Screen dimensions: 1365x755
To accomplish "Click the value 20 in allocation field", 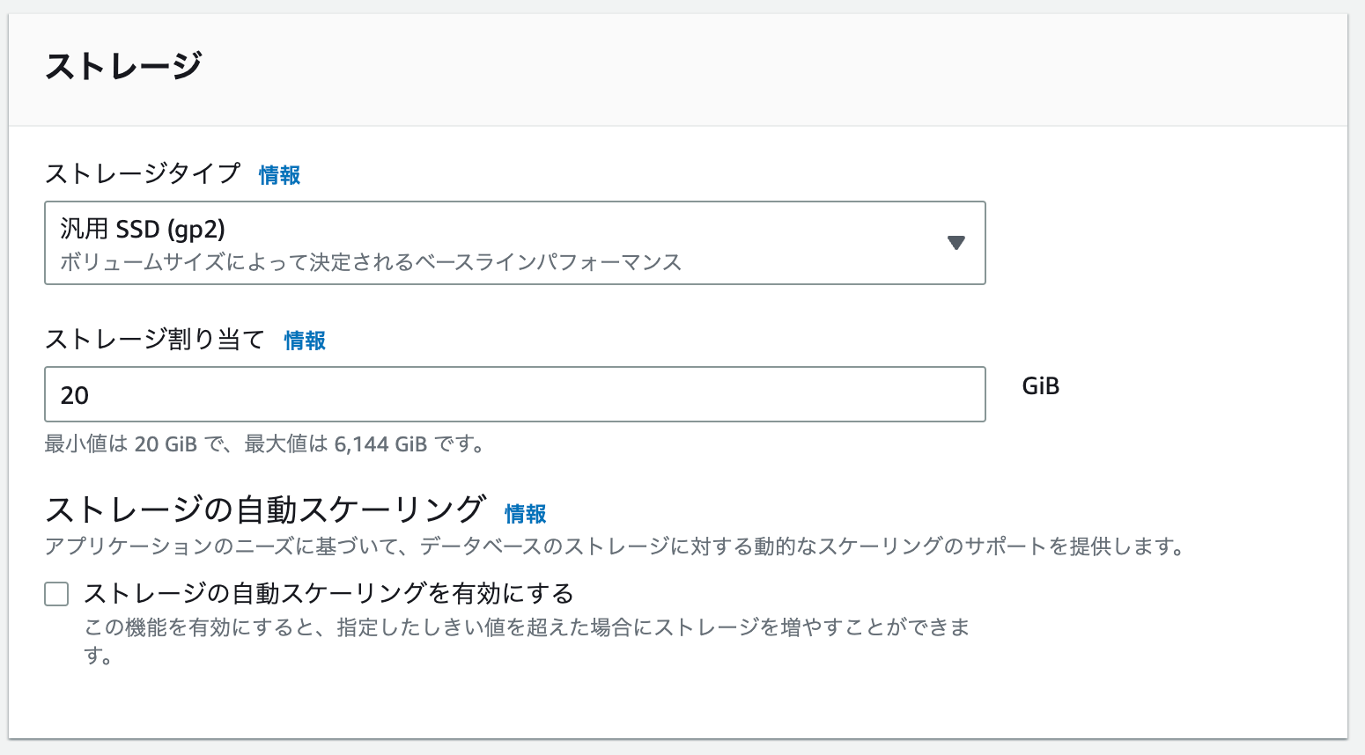I will pyautogui.click(x=75, y=395).
